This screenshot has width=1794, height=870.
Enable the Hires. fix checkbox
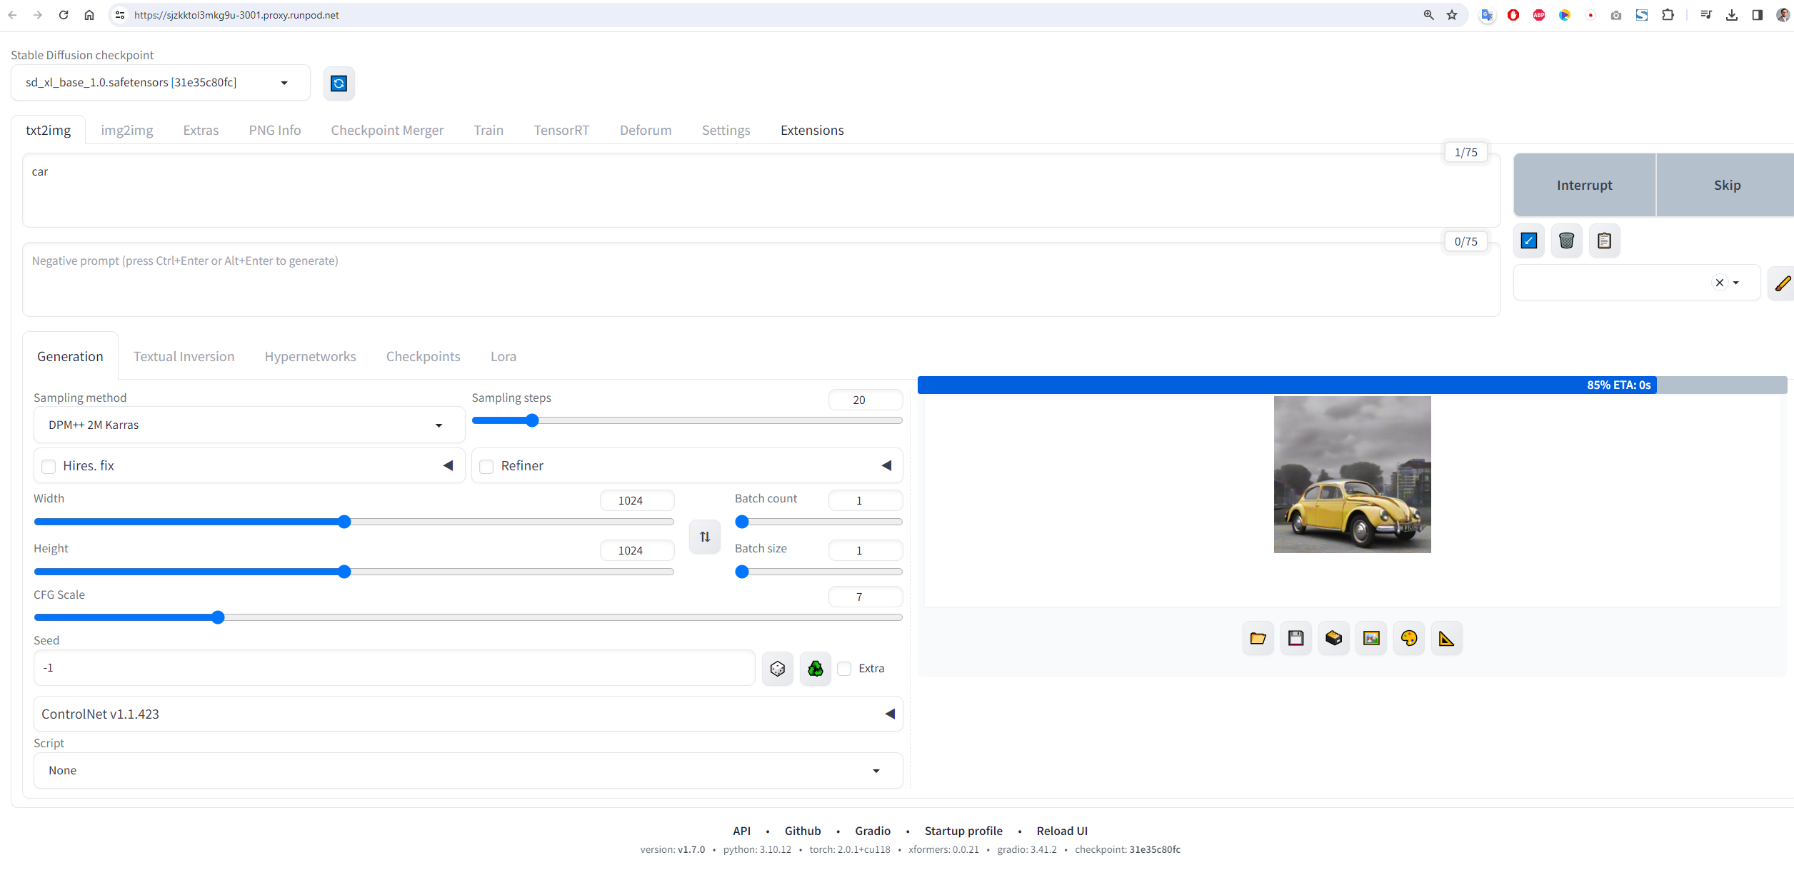click(49, 467)
